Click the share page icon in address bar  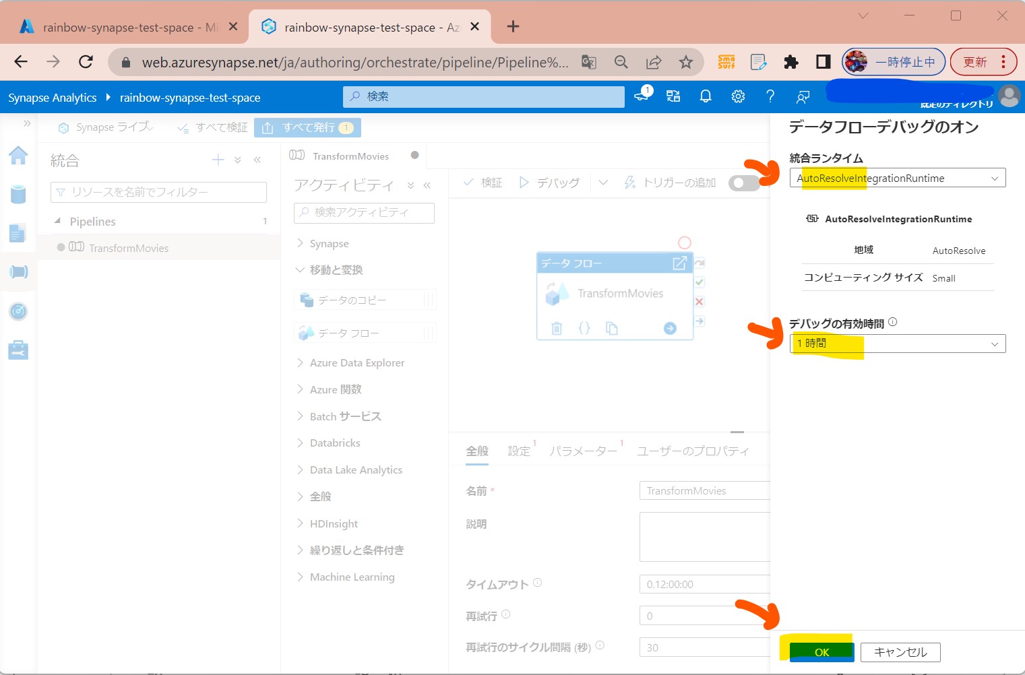[x=654, y=63]
